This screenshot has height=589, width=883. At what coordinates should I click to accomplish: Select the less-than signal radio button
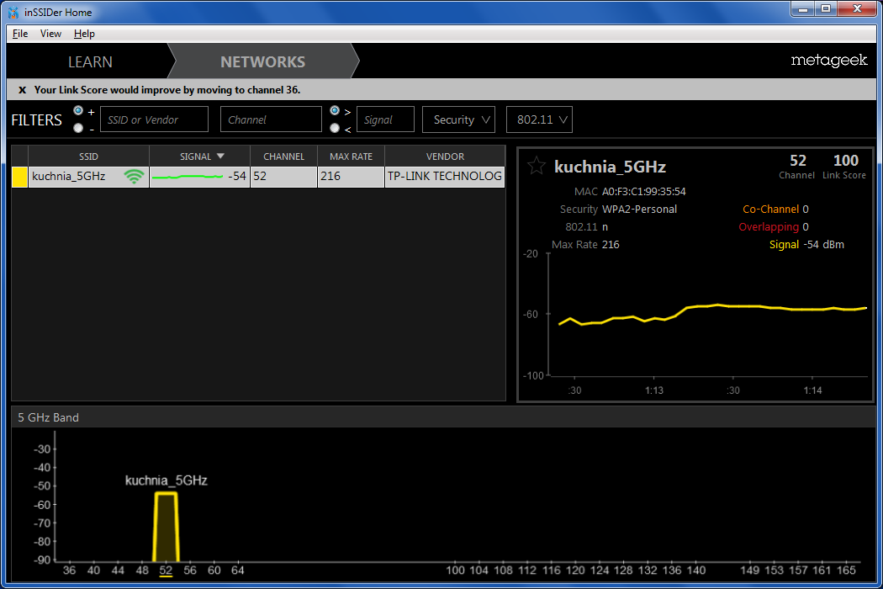[335, 129]
